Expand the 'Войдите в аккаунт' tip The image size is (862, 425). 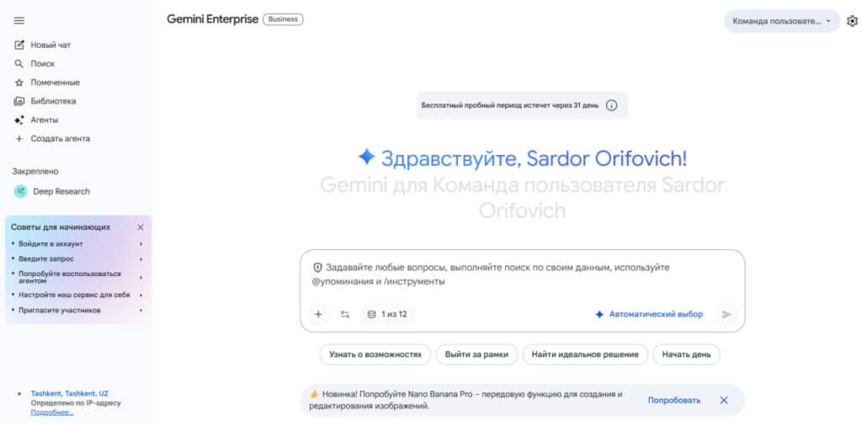(77, 244)
